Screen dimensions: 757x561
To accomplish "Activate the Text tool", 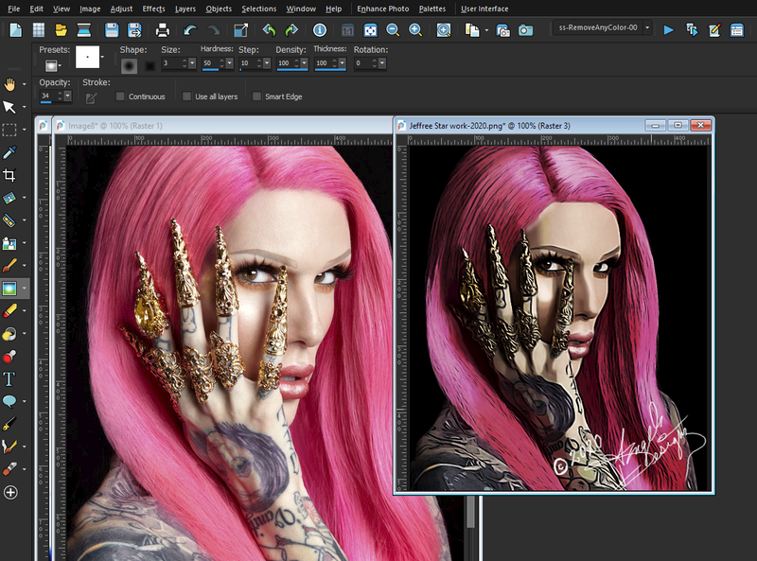I will click(x=10, y=378).
